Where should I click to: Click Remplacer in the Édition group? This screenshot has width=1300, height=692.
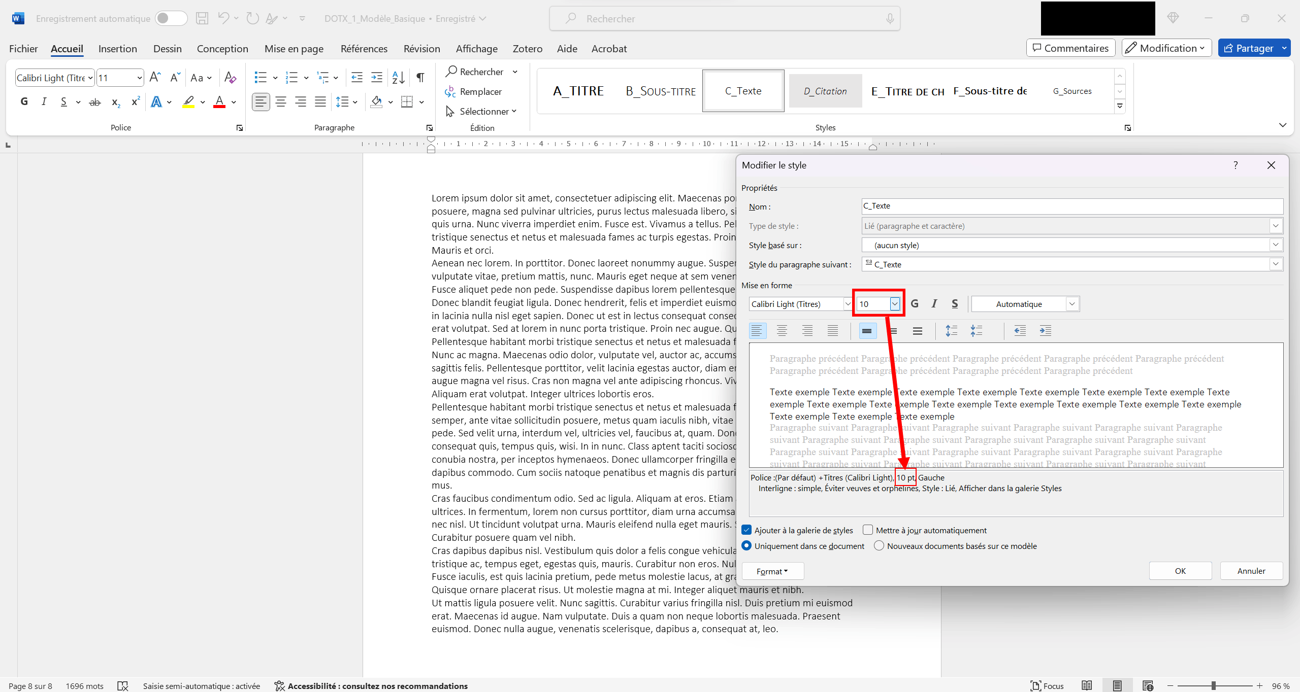[x=474, y=92]
